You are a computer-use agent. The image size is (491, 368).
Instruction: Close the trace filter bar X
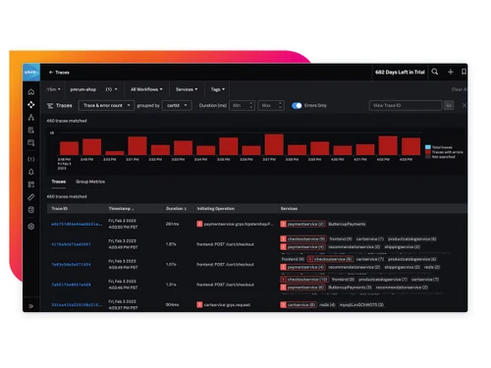pos(464,105)
